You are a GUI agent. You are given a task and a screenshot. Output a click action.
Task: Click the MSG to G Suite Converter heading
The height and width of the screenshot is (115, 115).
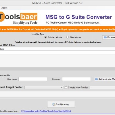(79, 17)
